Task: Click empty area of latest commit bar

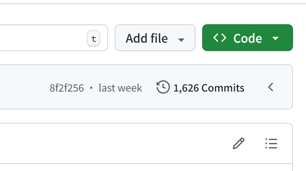Action: pyautogui.click(x=23, y=87)
